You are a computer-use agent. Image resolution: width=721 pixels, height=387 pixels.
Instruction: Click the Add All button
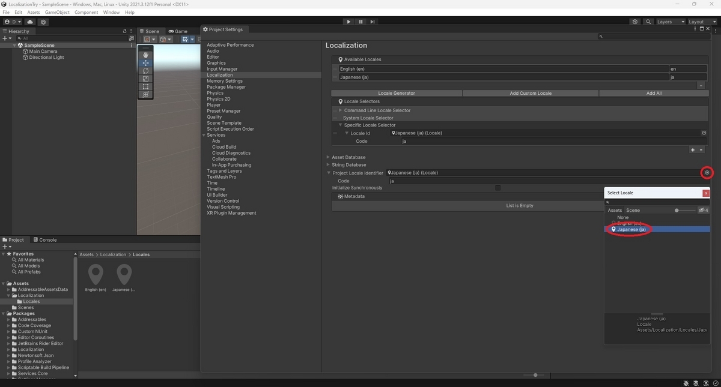654,93
